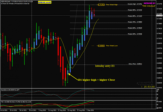Screen dimensions: 163x112
Task: Click the 'Protect 50% - 0.70356' label
Action: [x=135, y=34]
